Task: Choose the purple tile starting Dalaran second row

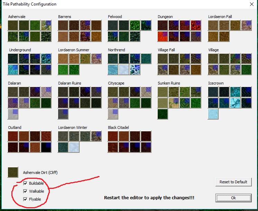Action: (13, 103)
